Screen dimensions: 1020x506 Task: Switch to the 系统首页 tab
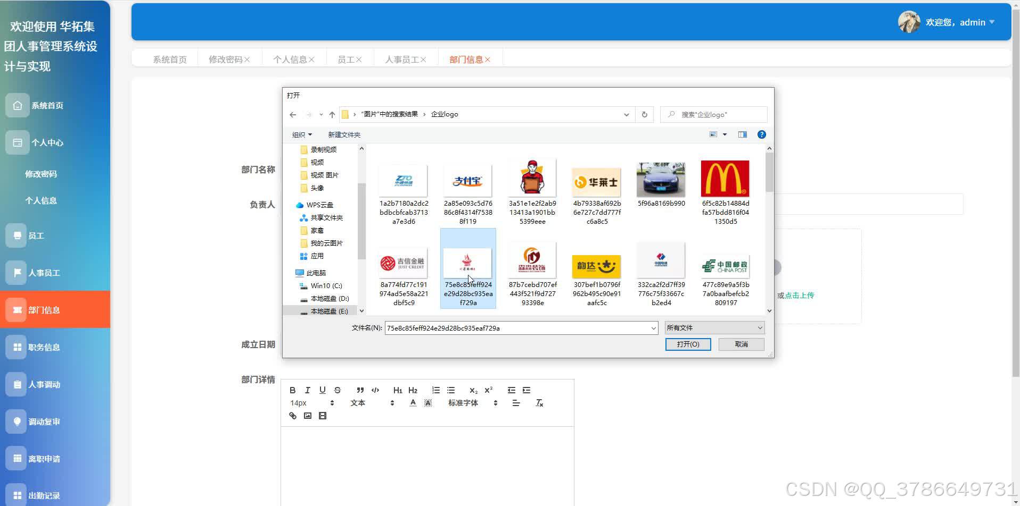pos(169,59)
